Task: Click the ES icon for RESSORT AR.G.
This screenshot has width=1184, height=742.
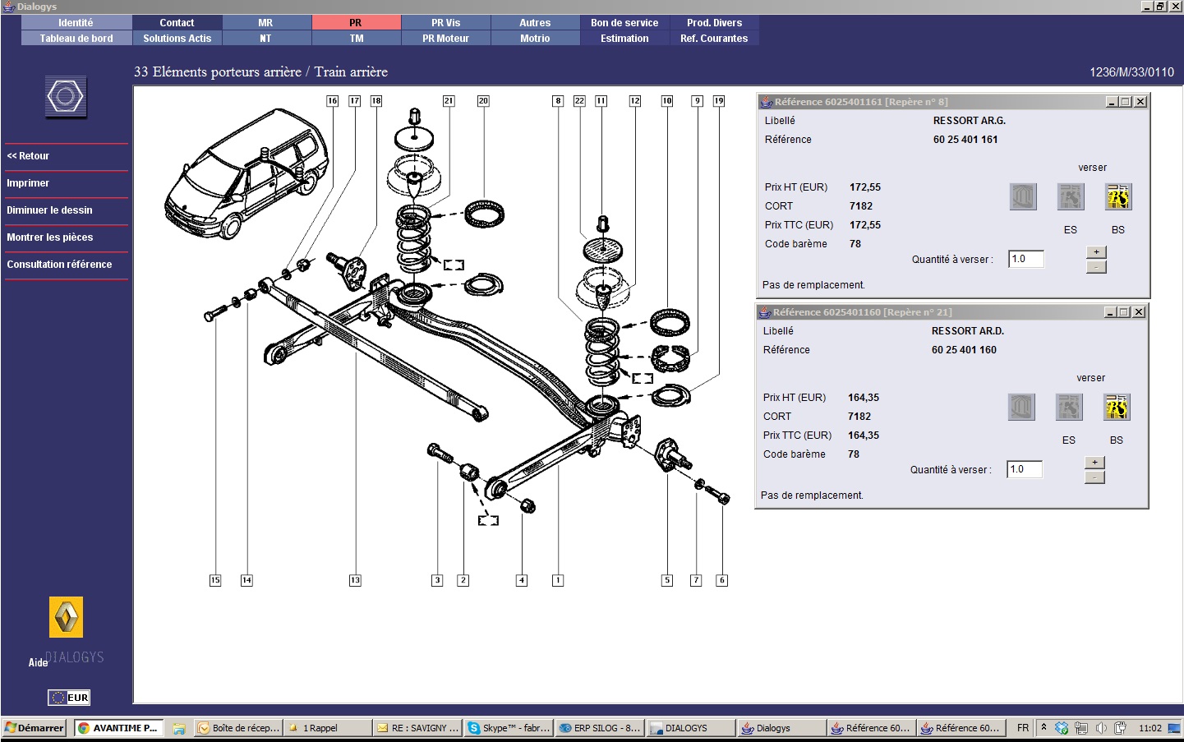Action: (x=1070, y=196)
